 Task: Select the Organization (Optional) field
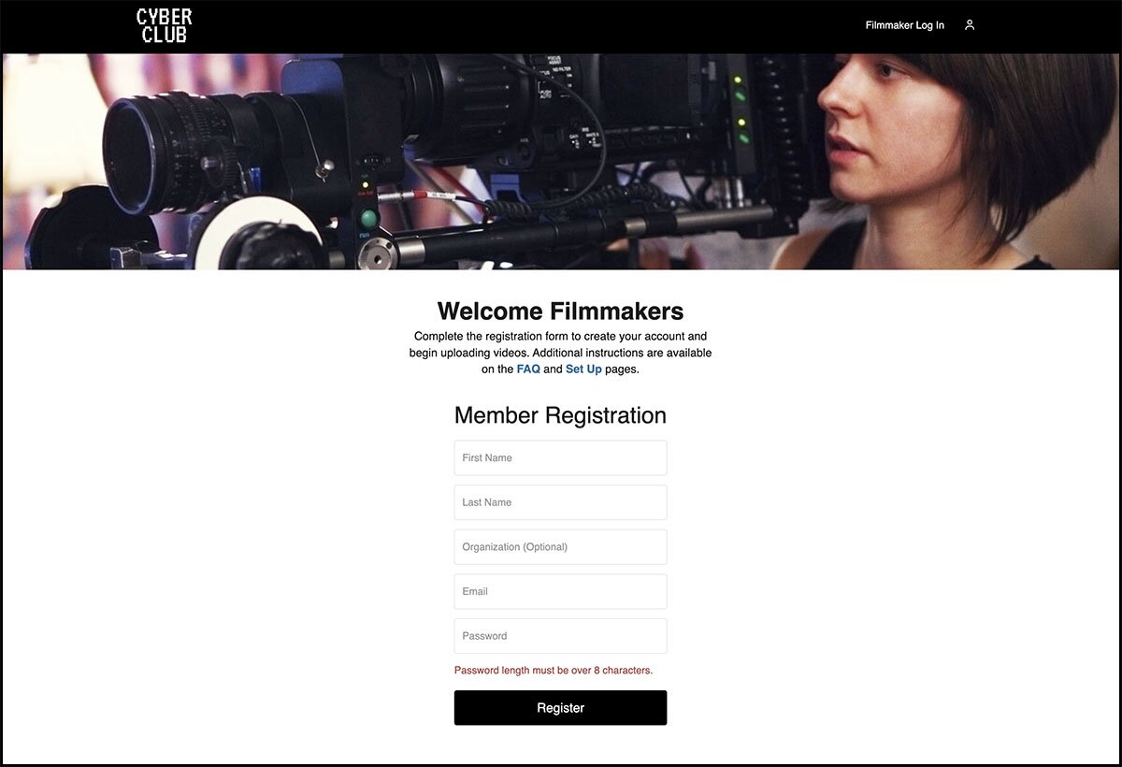coord(560,547)
